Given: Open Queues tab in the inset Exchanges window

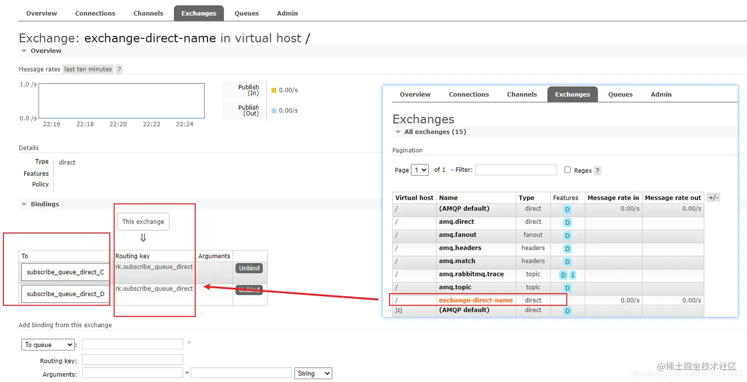Looking at the screenshot, I should point(620,94).
